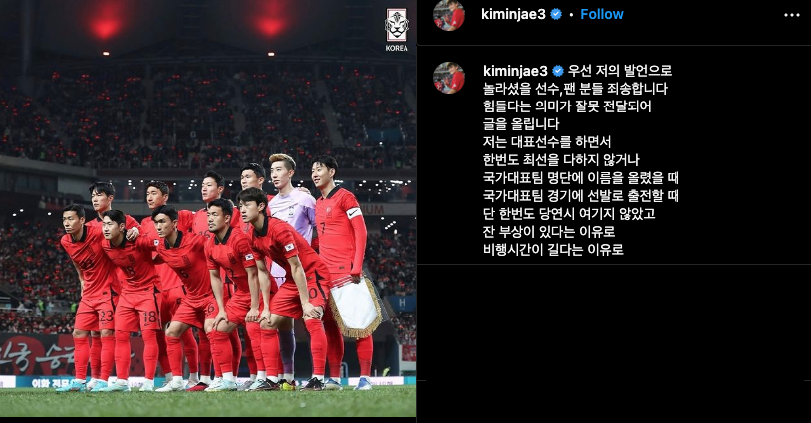Image resolution: width=811 pixels, height=423 pixels.
Task: Open the header profile avatar picture
Action: pos(449,15)
